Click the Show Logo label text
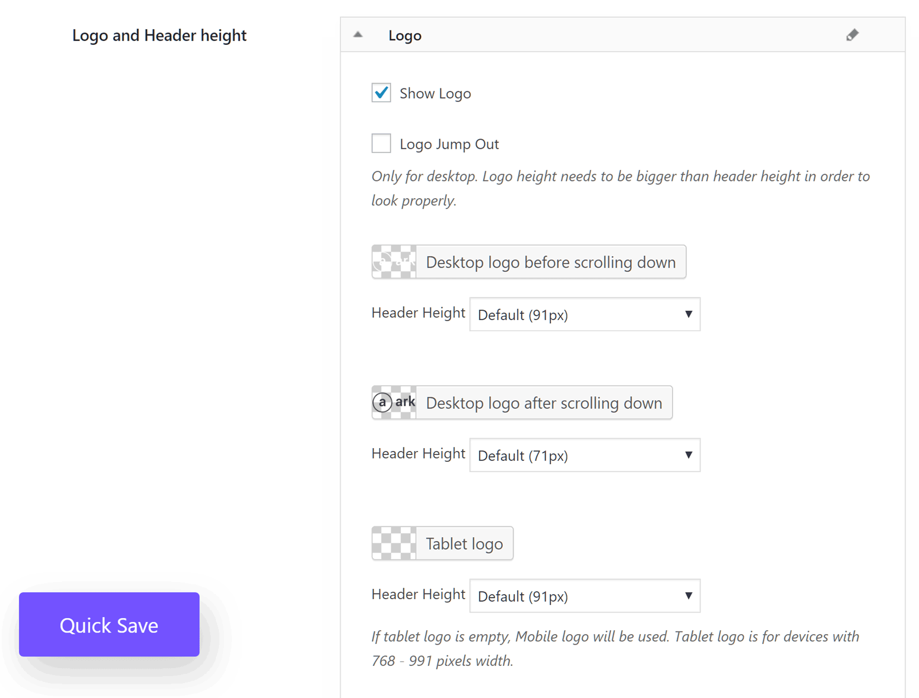919x698 pixels. (435, 94)
